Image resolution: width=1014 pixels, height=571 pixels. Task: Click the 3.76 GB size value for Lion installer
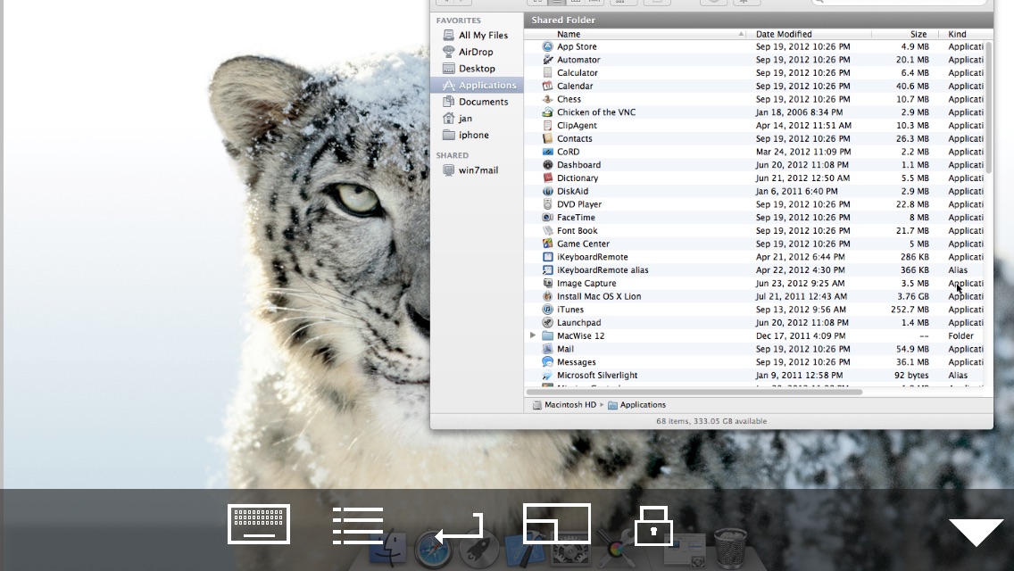point(912,296)
